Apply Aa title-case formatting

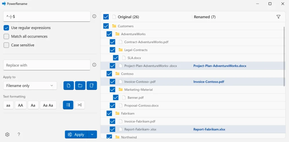tap(33, 105)
